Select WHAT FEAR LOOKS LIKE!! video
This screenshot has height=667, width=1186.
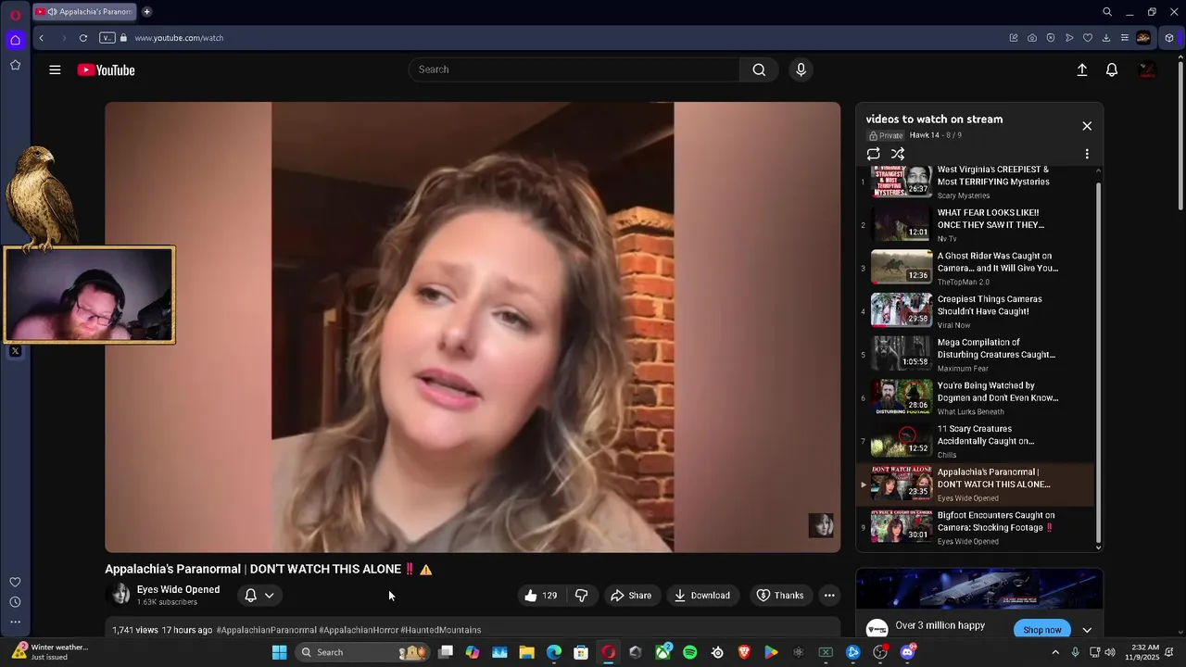975,225
